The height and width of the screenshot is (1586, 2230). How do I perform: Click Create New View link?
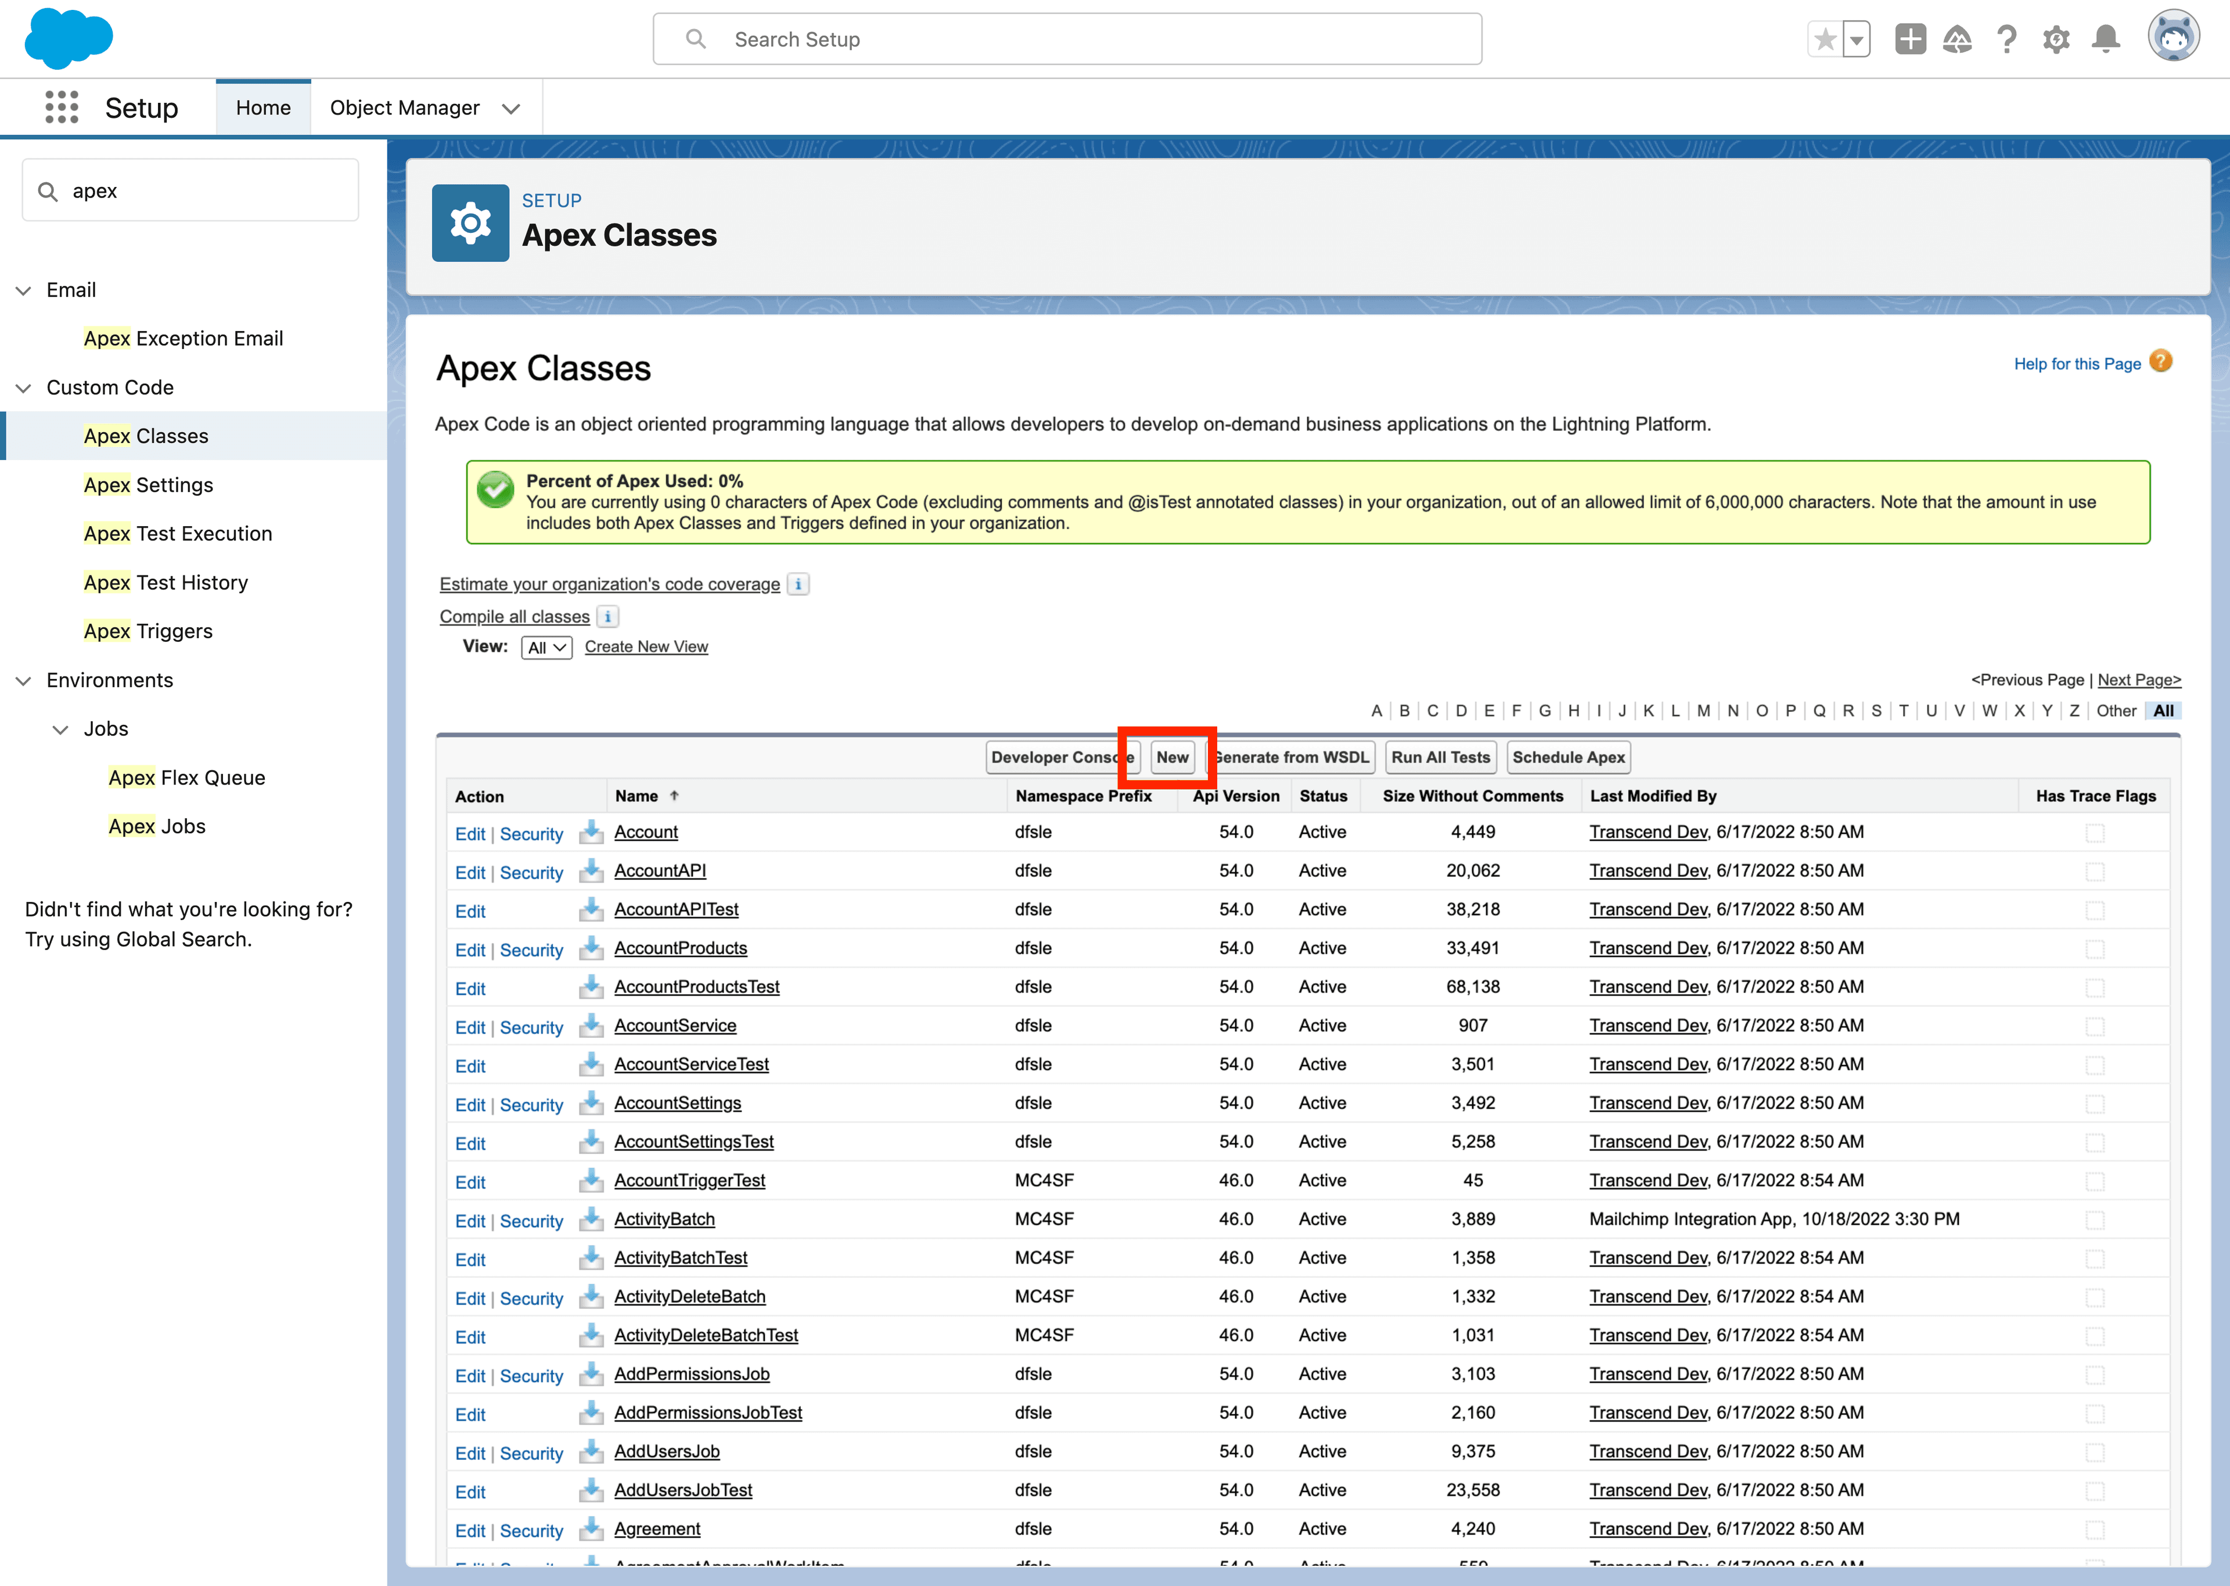pyautogui.click(x=646, y=646)
